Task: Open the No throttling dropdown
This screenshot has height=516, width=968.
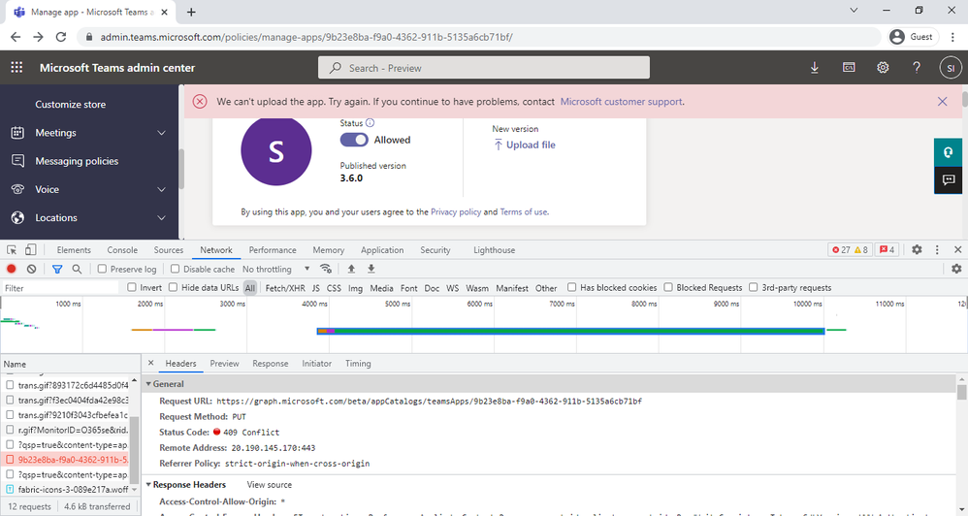Action: coord(276,269)
